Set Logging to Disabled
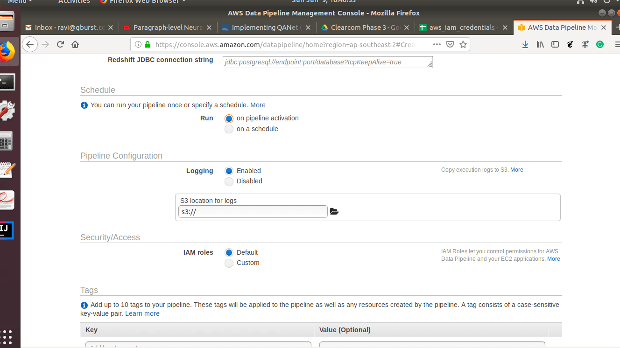 click(229, 181)
